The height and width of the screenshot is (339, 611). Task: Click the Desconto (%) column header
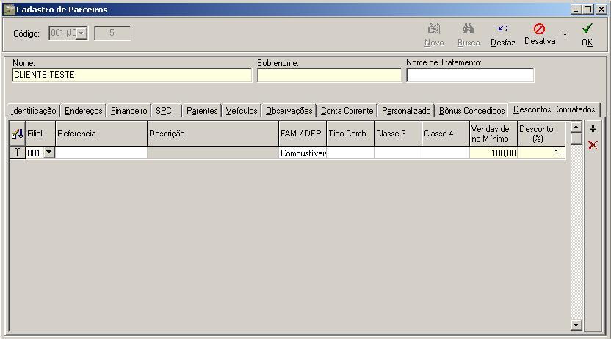pos(541,134)
